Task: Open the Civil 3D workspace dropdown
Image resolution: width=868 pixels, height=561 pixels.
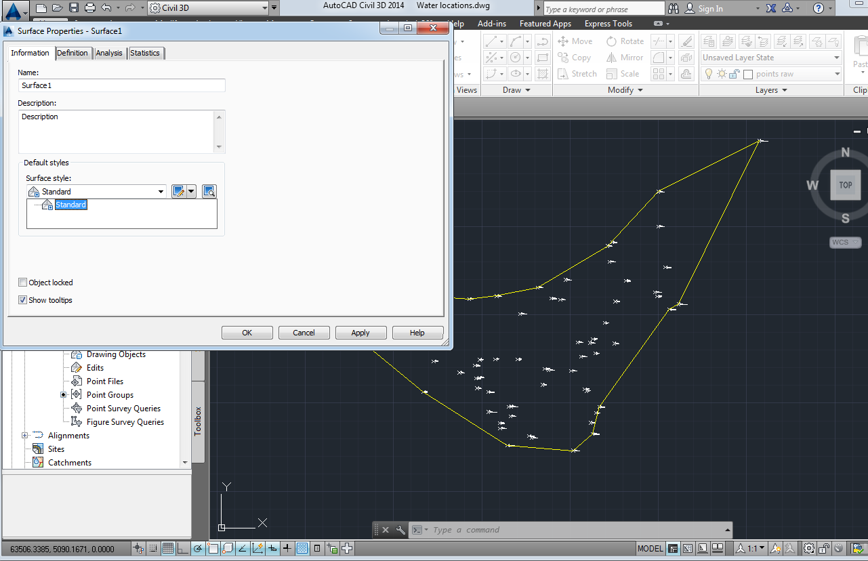Action: (x=207, y=8)
